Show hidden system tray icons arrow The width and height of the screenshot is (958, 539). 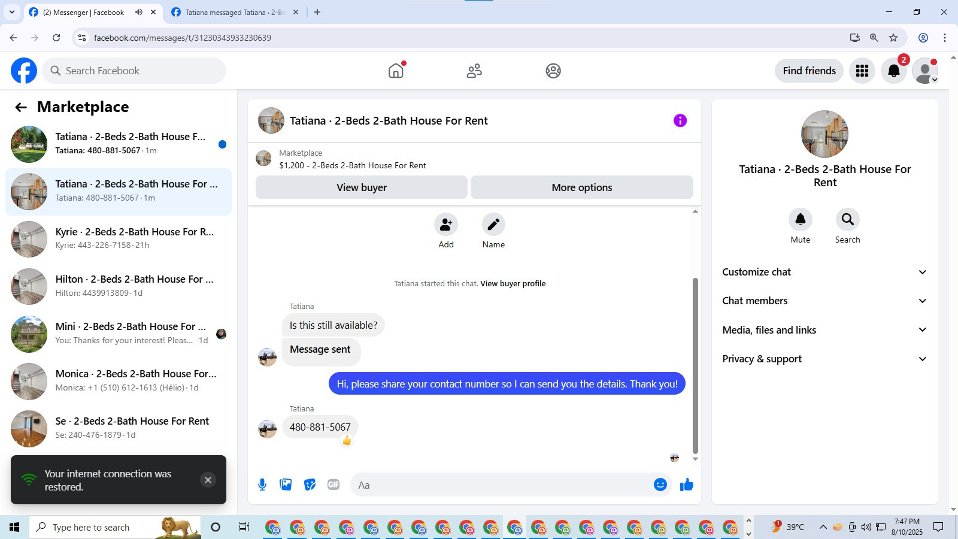[823, 527]
